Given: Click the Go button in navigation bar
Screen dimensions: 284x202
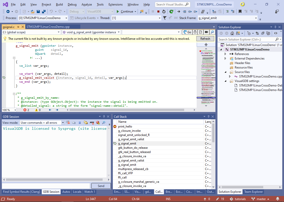Looking at the screenshot, I should 187,32.
